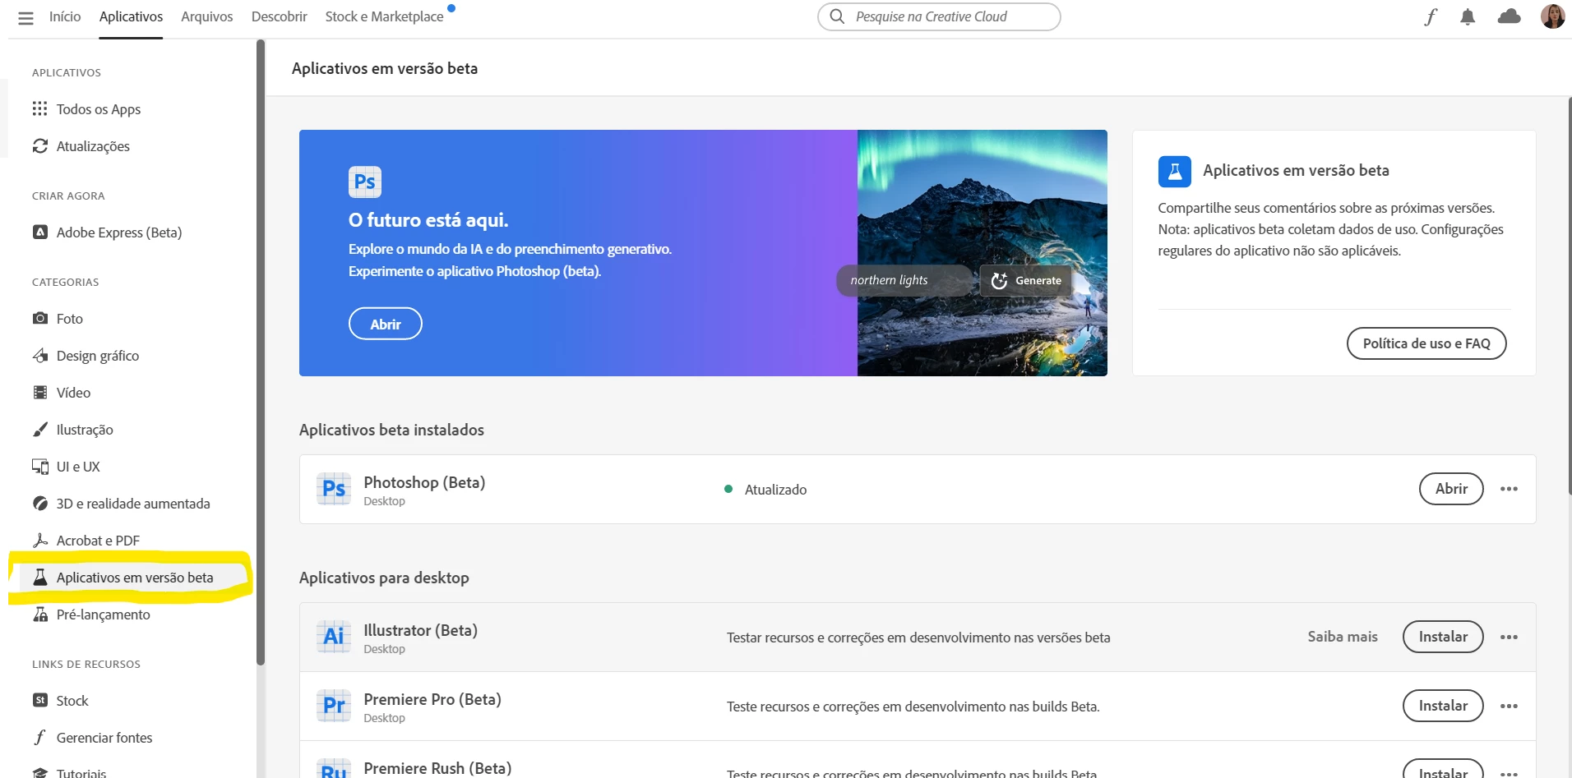Click the Adobe Express (Beta) icon
Image resolution: width=1572 pixels, height=778 pixels.
39,232
